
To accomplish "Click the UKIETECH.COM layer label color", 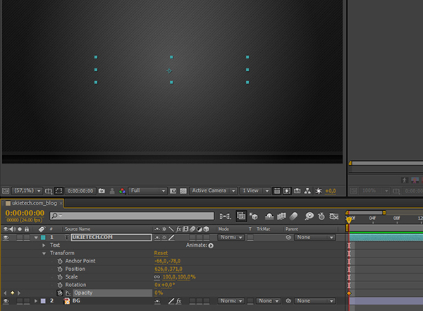I will coord(43,238).
